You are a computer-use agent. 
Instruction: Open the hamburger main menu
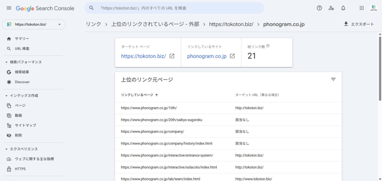[9, 8]
